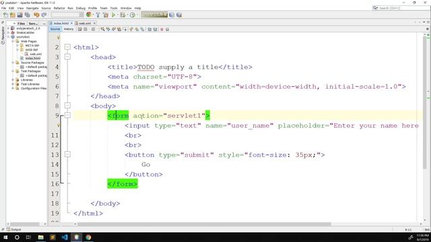The image size is (431, 242).
Task: Click the editor Find Selection magnifier icon
Action: click(102, 29)
